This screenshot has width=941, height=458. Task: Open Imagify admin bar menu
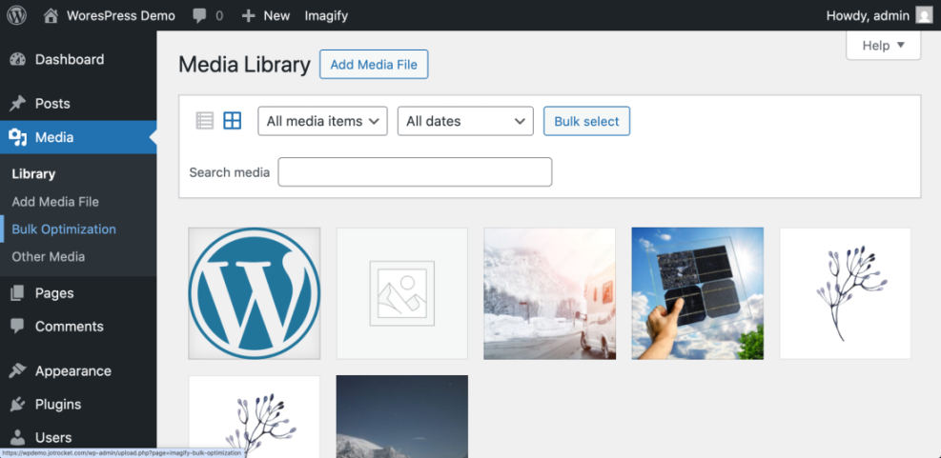tap(326, 16)
